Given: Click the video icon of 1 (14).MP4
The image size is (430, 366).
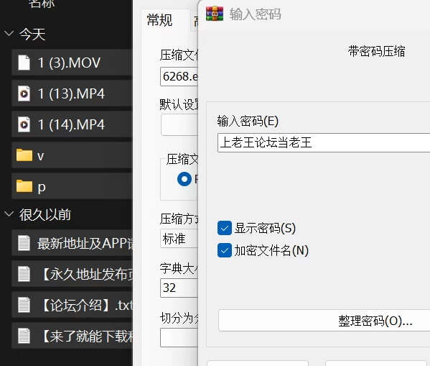Looking at the screenshot, I should coord(24,124).
